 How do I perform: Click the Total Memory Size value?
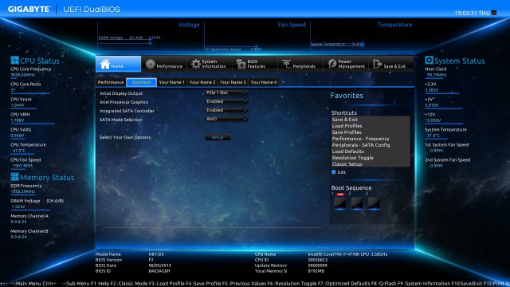(x=316, y=271)
